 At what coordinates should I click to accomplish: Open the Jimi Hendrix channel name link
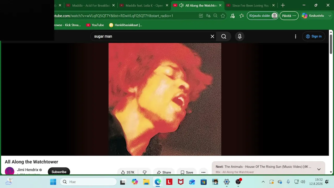click(x=28, y=170)
